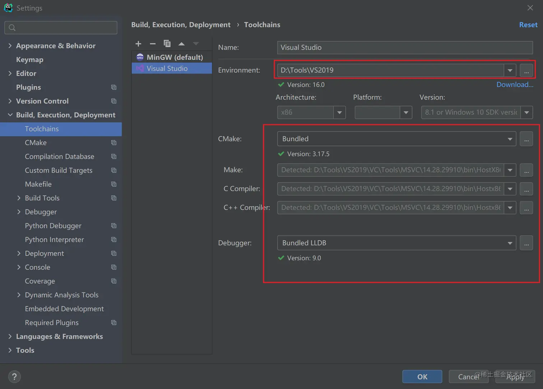Open the Platform dropdown
The height and width of the screenshot is (389, 543).
pos(406,112)
